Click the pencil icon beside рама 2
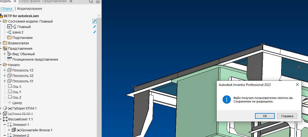The width and height of the screenshot is (308, 137). click(95, 32)
